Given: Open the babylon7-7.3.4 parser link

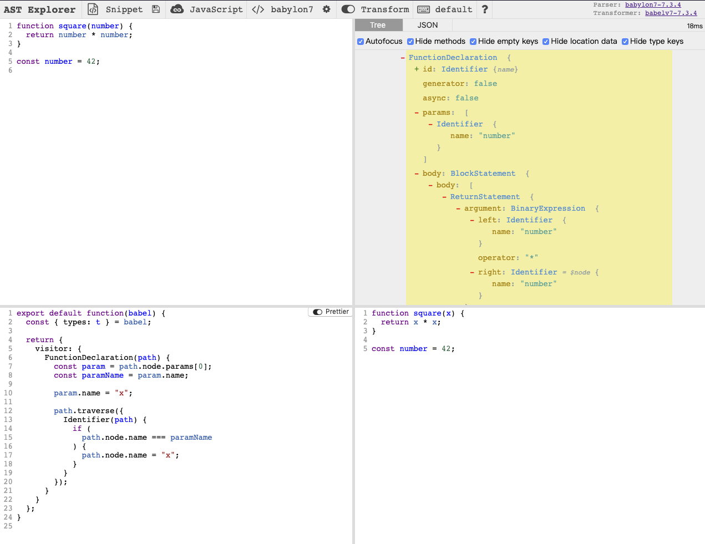Looking at the screenshot, I should tap(653, 4).
